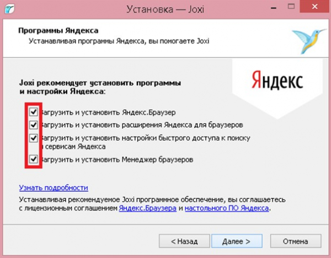This screenshot has width=331, height=258.
Task: Click the Joxi app icon in the title bar
Action: 9,9
